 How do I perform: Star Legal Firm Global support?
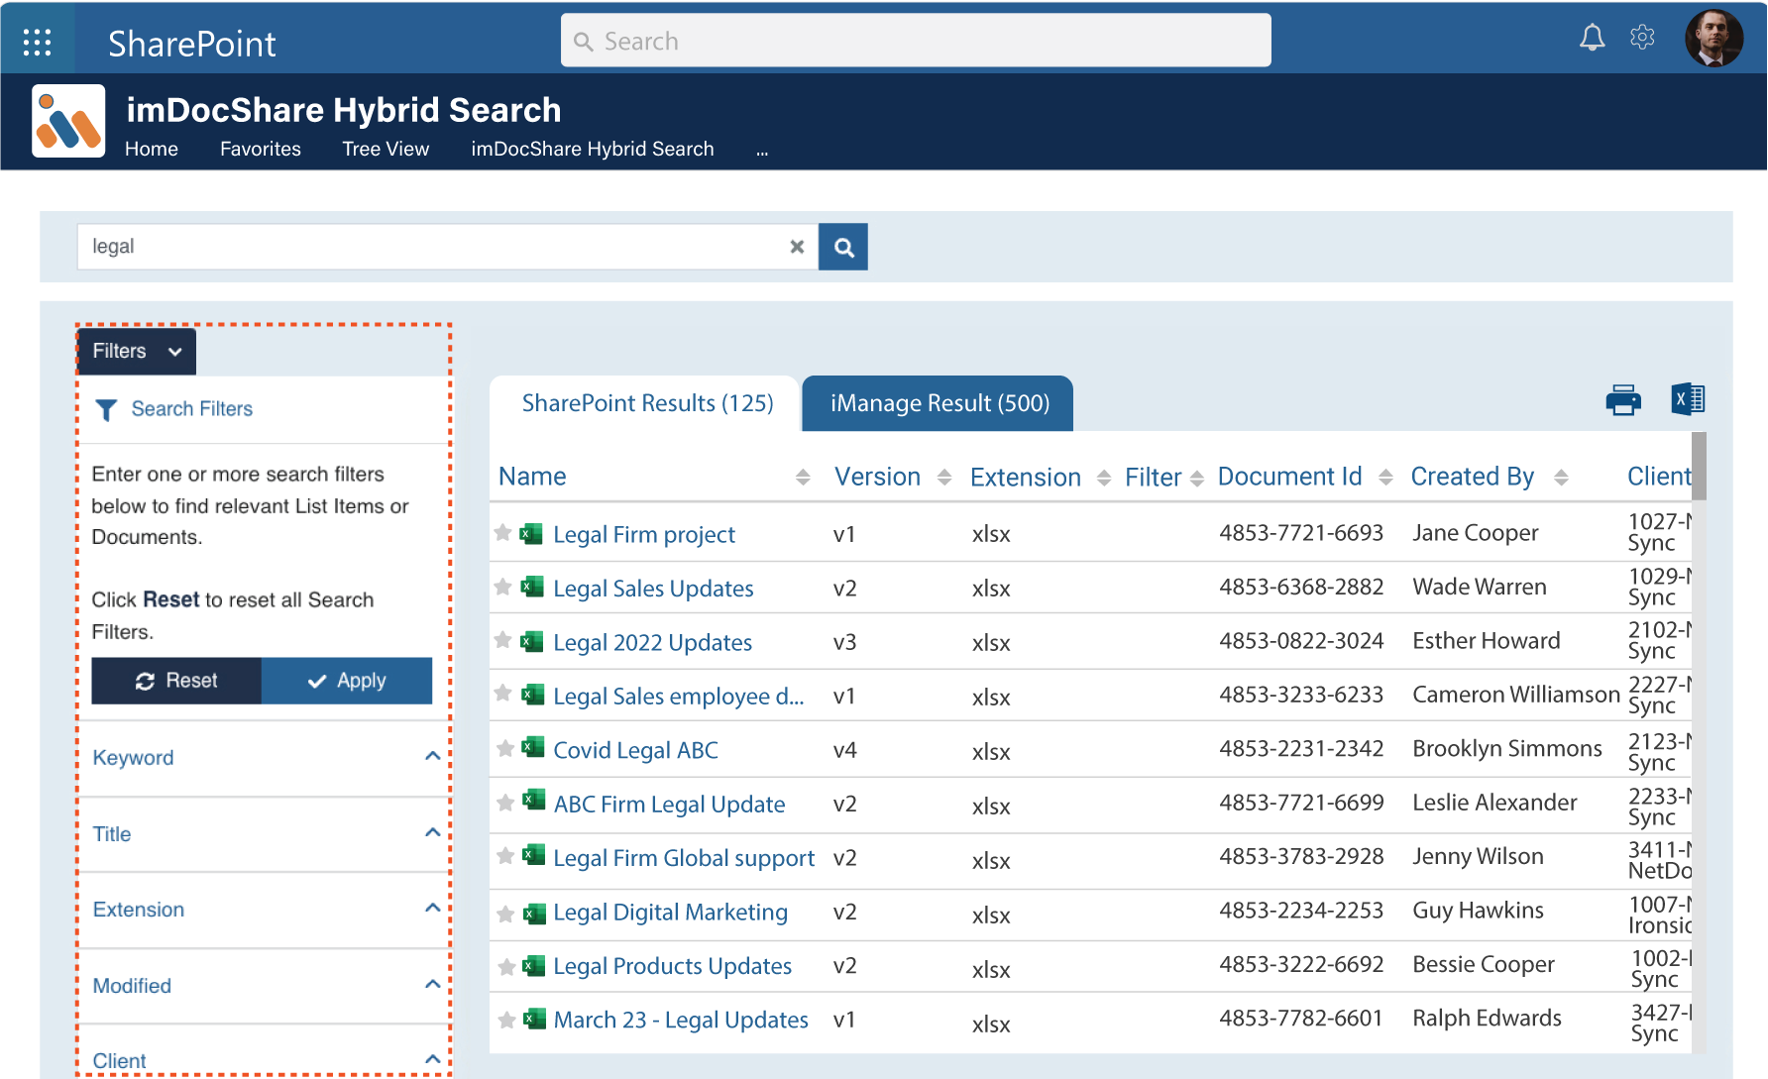click(505, 856)
